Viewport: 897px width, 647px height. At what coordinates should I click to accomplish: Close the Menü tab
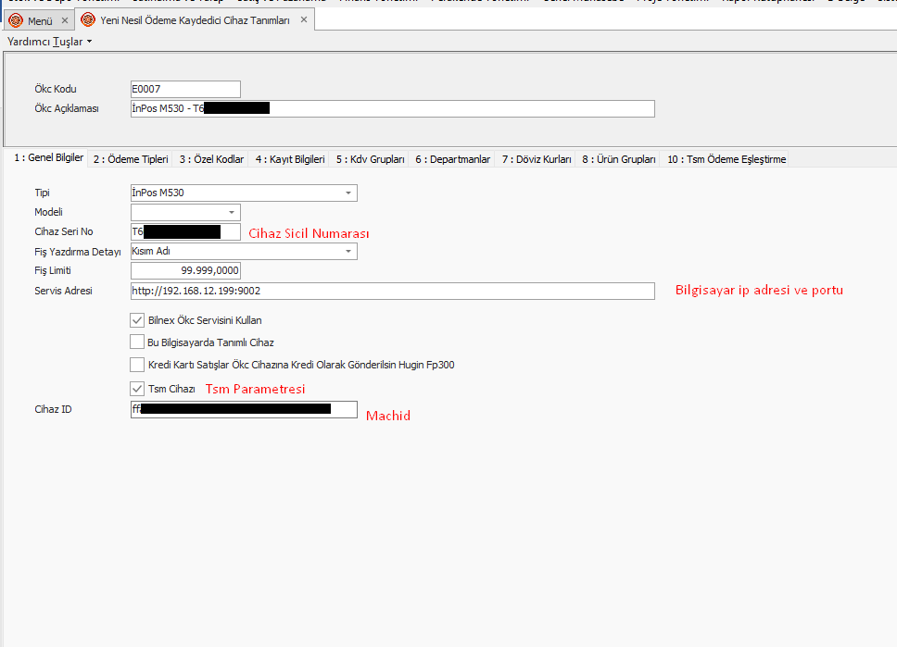click(64, 19)
